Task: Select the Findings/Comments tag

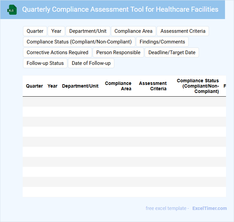Action: pos(162,42)
